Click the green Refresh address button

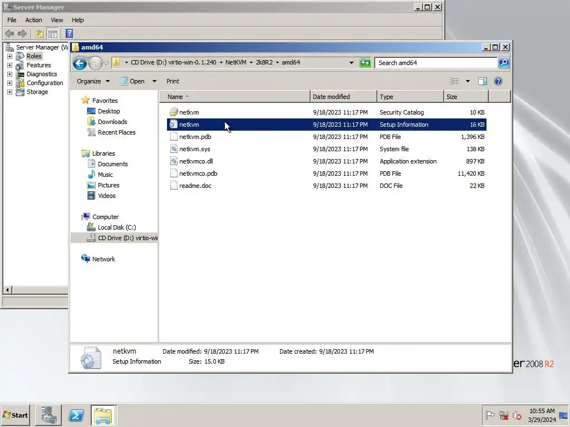(x=365, y=63)
